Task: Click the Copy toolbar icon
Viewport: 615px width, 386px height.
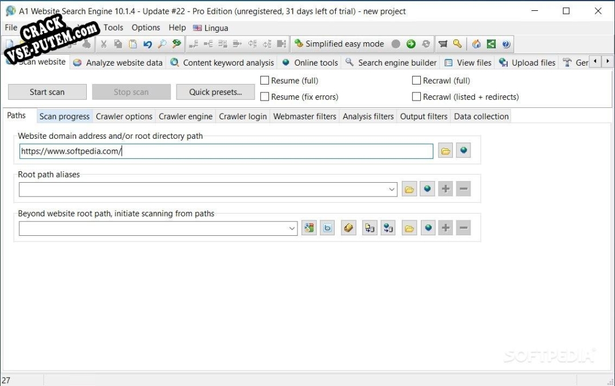Action: (118, 44)
